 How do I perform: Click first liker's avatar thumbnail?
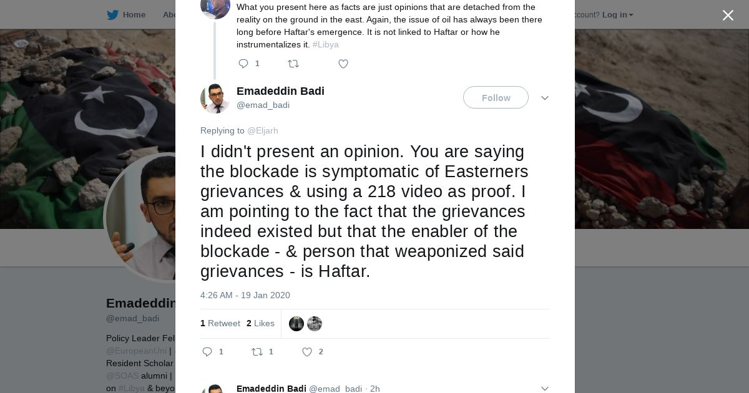[296, 324]
